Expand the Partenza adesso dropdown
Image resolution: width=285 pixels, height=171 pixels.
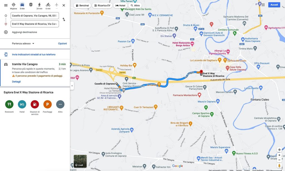point(23,44)
